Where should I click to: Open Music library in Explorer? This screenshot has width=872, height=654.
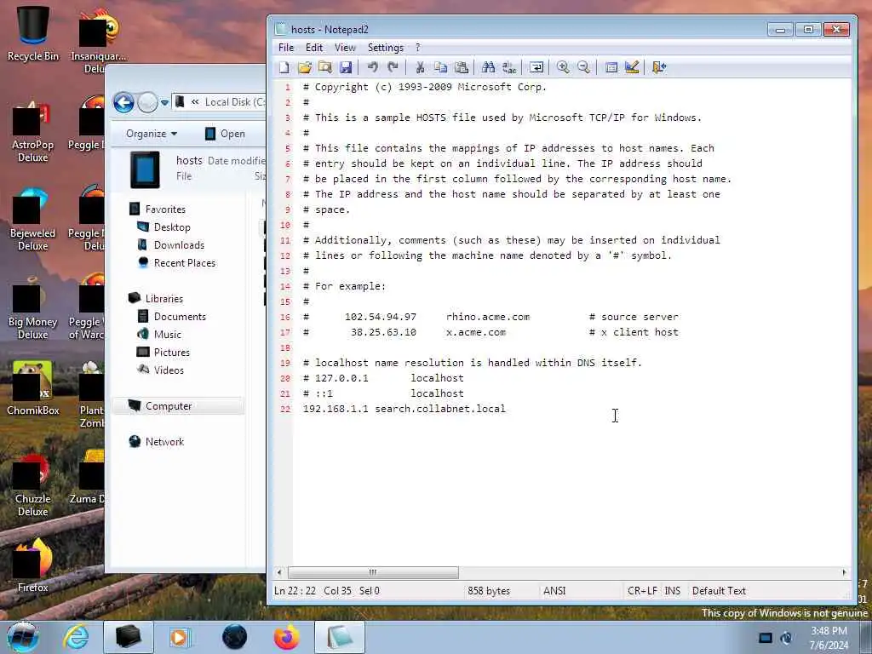click(168, 334)
